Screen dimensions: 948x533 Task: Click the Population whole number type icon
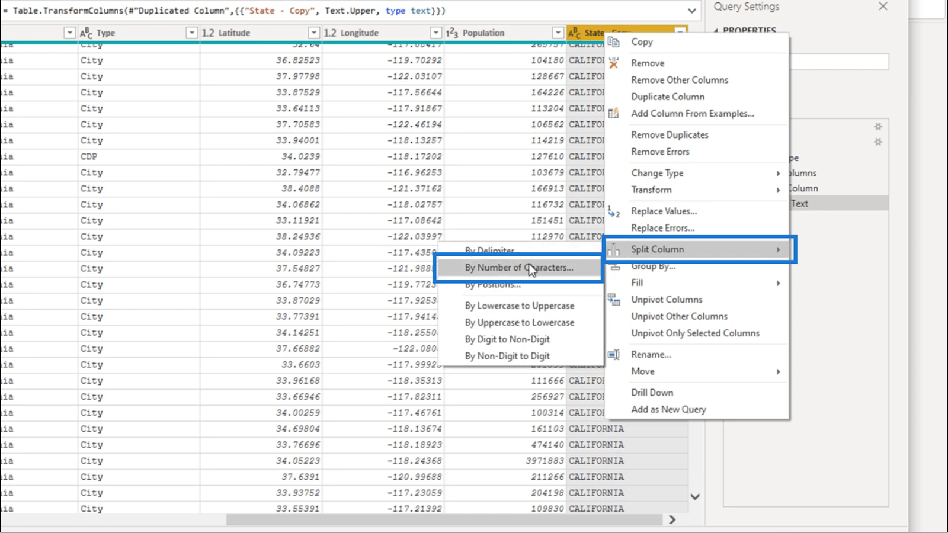tap(452, 33)
